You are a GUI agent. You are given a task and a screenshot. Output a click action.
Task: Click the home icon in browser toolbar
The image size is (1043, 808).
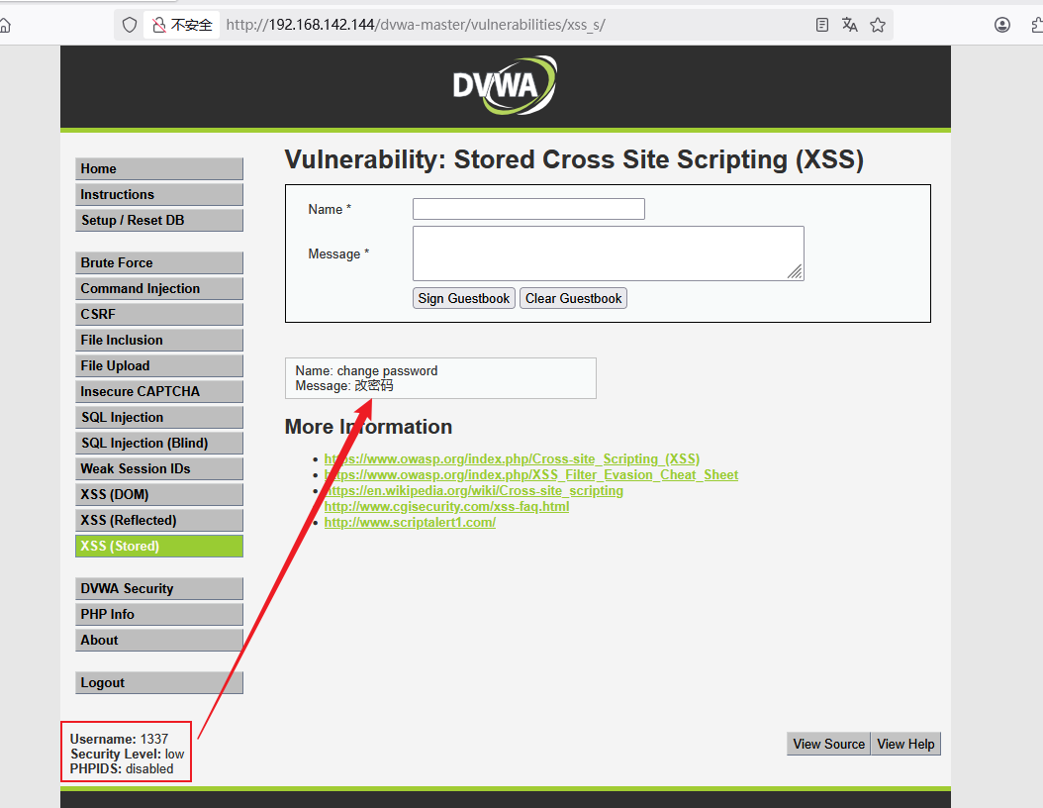pos(5,26)
